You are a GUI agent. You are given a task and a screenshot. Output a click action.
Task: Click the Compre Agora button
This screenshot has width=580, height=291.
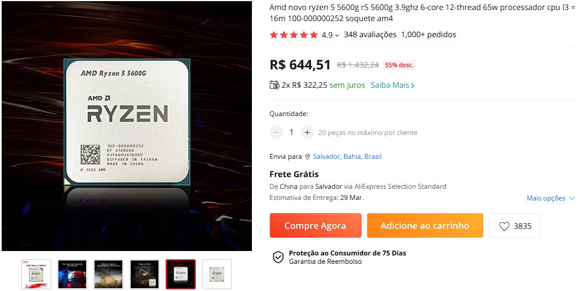coord(315,225)
